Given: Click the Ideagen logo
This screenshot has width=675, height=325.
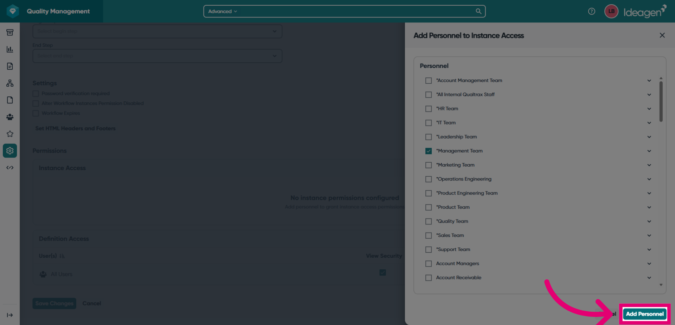Looking at the screenshot, I should [x=645, y=11].
